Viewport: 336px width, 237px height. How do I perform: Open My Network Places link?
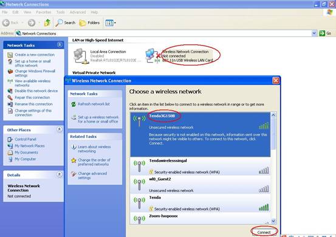(30, 146)
